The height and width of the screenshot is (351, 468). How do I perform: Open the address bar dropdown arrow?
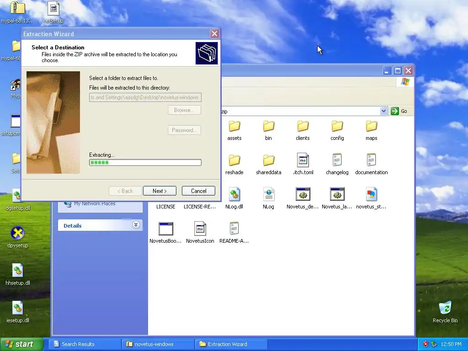point(383,111)
